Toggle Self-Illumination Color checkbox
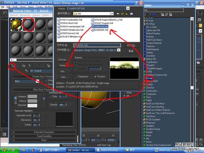204x153 pixels. click(x=50, y=97)
